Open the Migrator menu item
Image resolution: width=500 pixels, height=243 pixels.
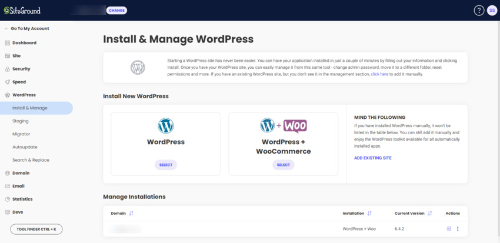(21, 134)
